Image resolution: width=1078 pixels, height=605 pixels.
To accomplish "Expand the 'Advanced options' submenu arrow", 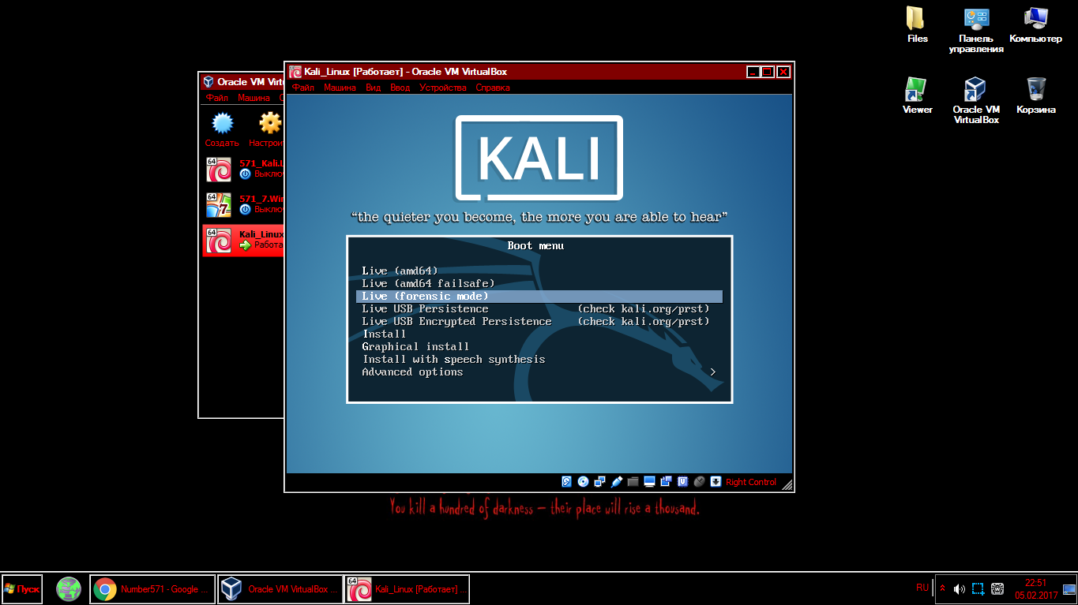I will (713, 372).
